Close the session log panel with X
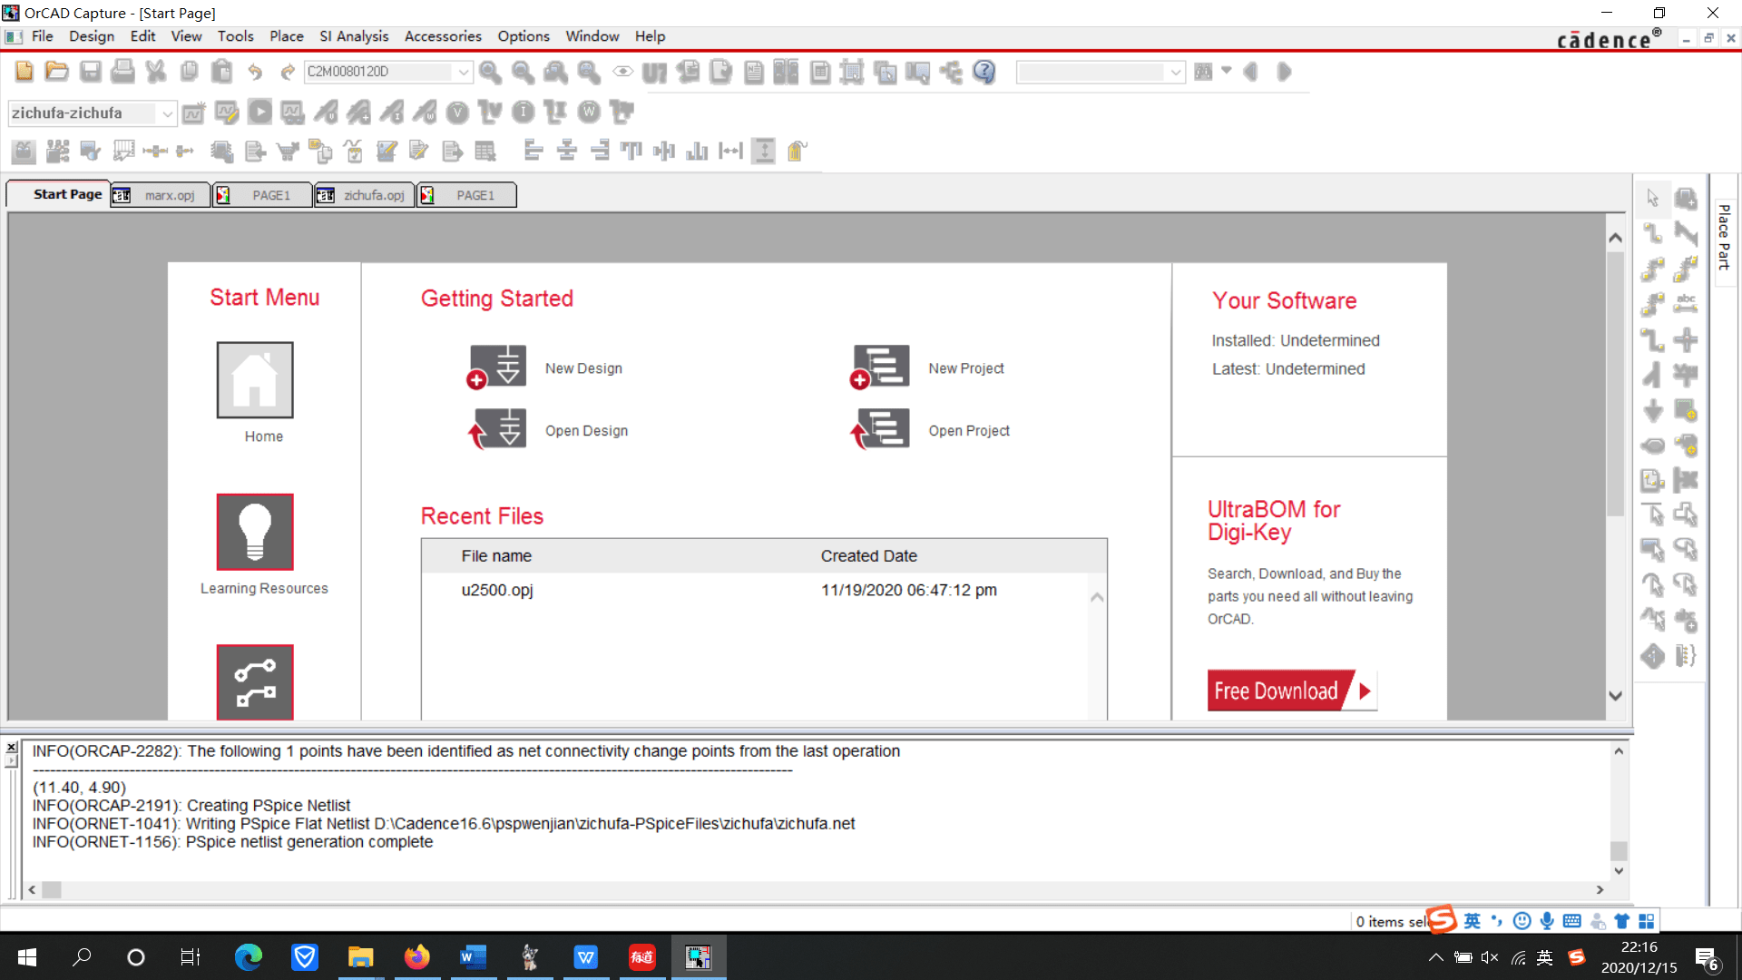Viewport: 1742px width, 980px height. 11,749
